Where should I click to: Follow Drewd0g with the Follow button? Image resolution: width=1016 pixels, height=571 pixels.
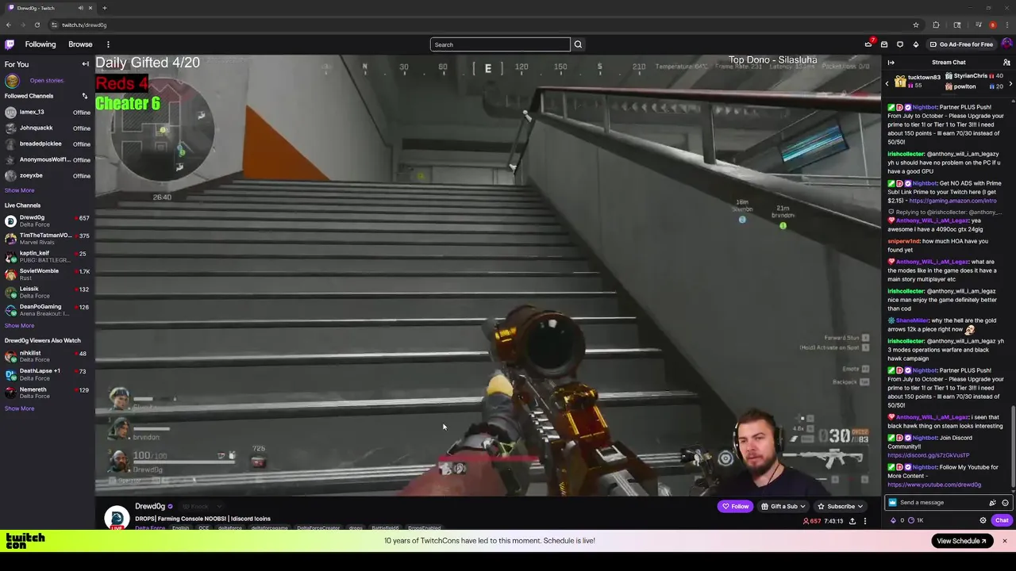(735, 506)
